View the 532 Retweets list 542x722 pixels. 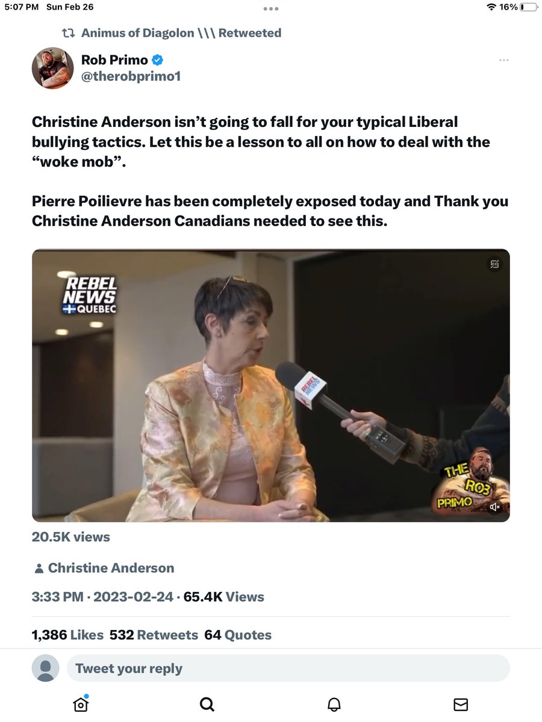(x=154, y=635)
